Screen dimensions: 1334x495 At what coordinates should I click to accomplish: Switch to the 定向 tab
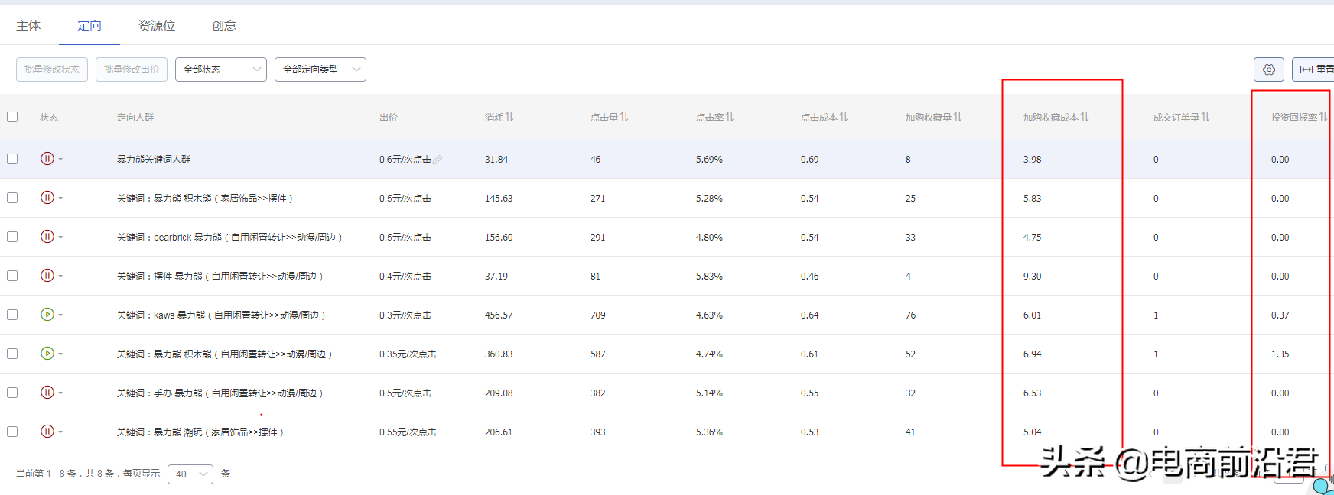coord(89,26)
